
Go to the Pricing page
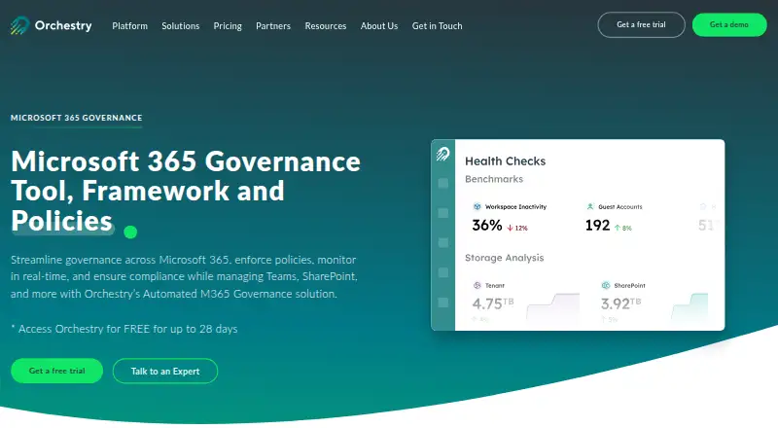click(228, 26)
